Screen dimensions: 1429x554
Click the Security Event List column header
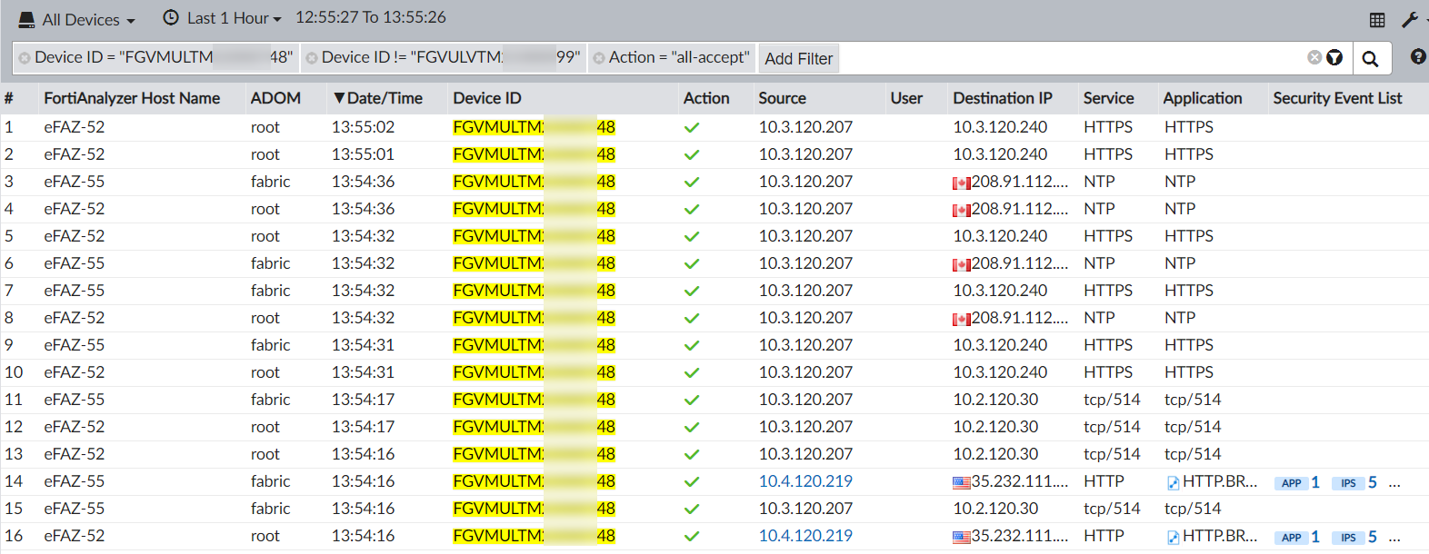pyautogui.click(x=1337, y=98)
